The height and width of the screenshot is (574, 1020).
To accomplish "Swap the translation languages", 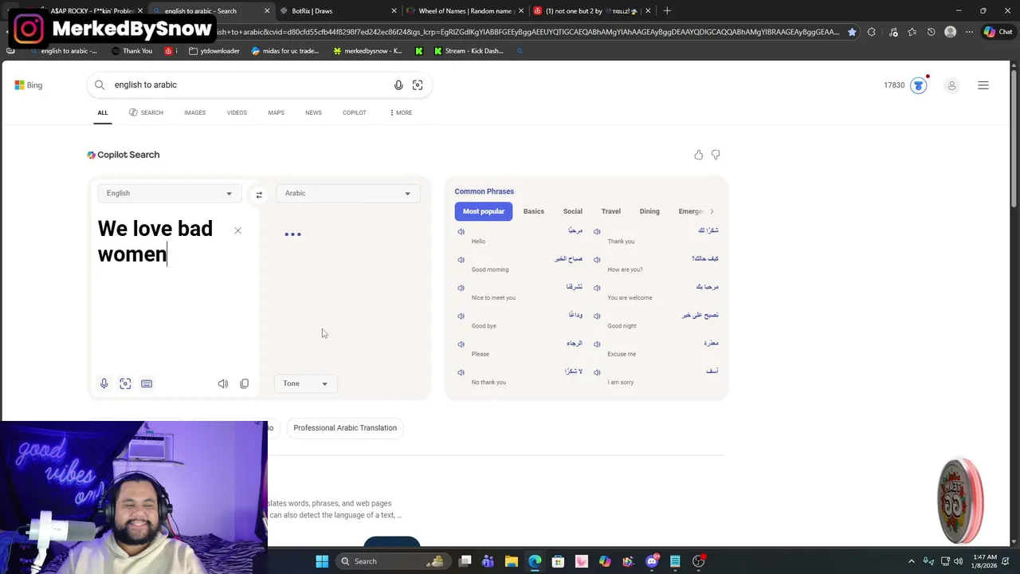I will point(259,195).
